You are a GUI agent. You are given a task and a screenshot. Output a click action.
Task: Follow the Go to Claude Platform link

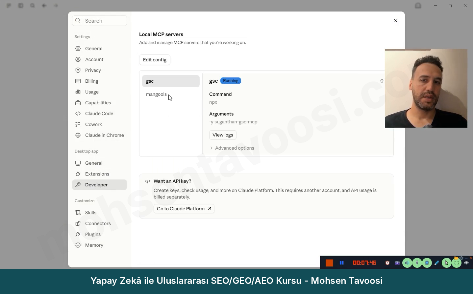184,209
